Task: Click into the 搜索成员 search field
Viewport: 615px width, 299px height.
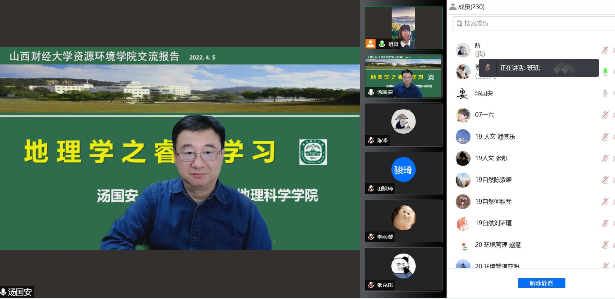Action: (533, 23)
